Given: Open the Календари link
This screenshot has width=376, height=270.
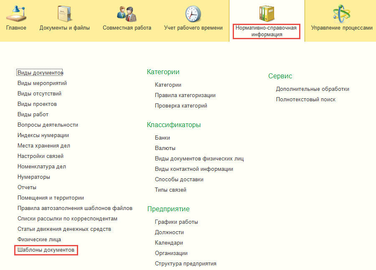Looking at the screenshot, I should click(x=169, y=243).
